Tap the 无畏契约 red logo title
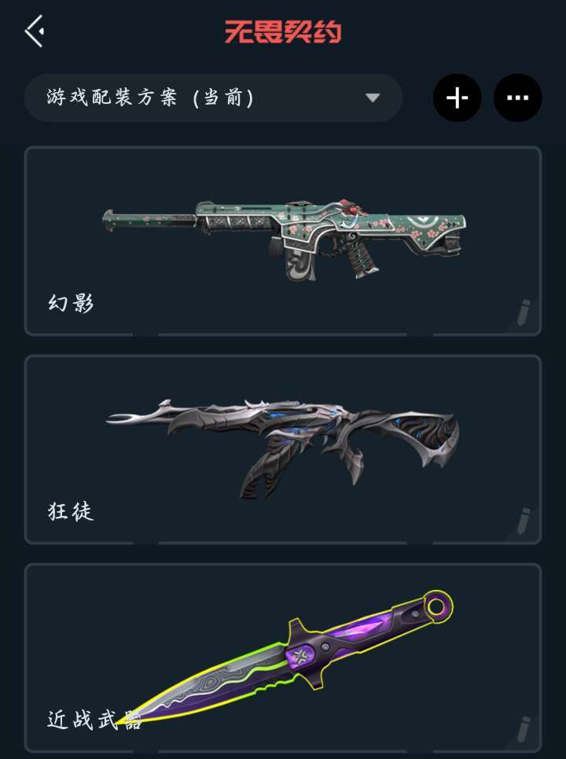Screen dimensions: 566x759 (283, 32)
